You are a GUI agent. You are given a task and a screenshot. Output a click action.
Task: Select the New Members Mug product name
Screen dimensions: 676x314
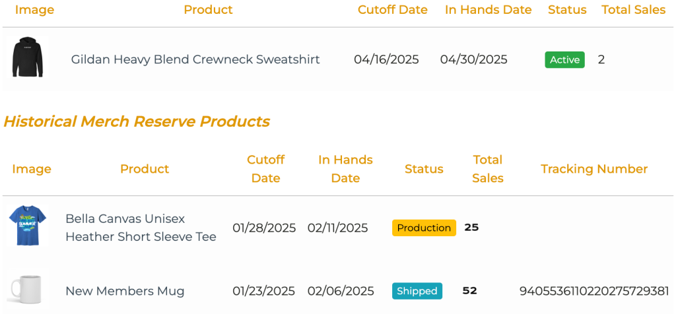pyautogui.click(x=125, y=291)
